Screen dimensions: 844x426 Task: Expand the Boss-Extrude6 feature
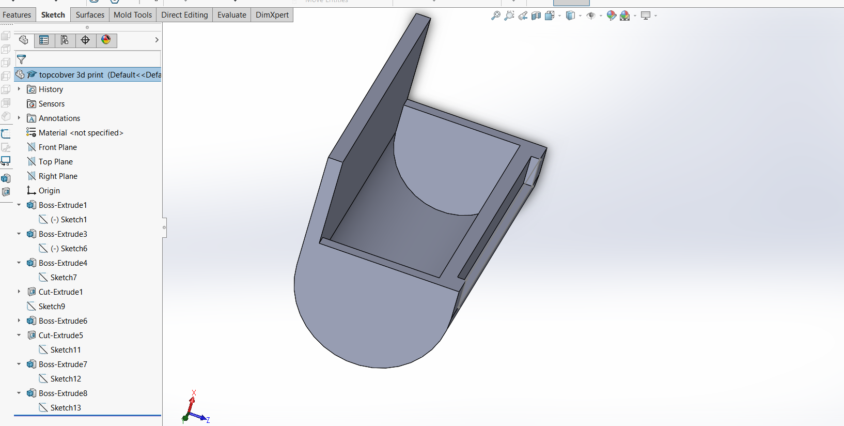(19, 321)
